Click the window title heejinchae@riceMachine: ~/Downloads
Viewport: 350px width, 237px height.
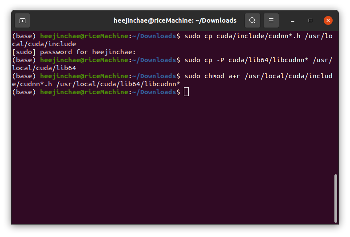[175, 20]
